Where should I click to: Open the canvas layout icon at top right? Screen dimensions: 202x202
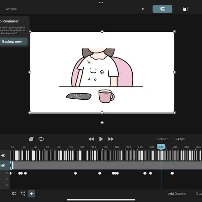pos(185,9)
